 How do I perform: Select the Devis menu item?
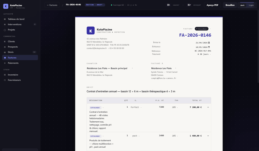(20, 52)
